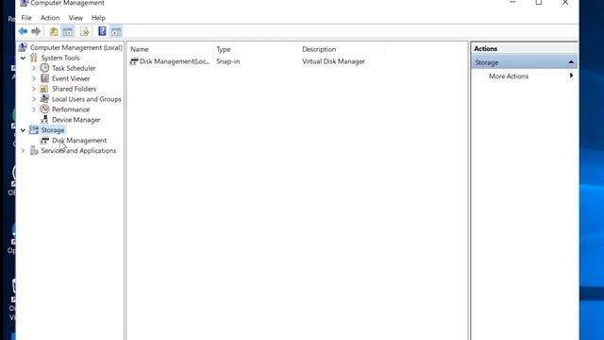Click the Computer Management title bar icon
This screenshot has width=604, height=340.
point(24,3)
